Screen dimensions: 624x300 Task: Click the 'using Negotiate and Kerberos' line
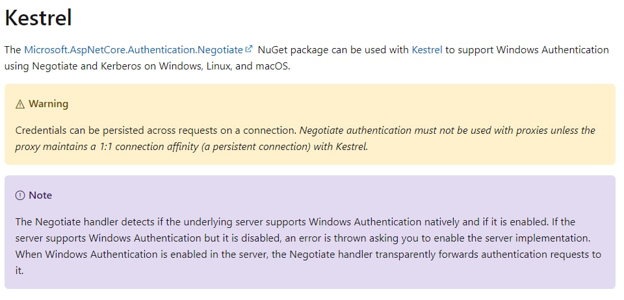point(148,66)
